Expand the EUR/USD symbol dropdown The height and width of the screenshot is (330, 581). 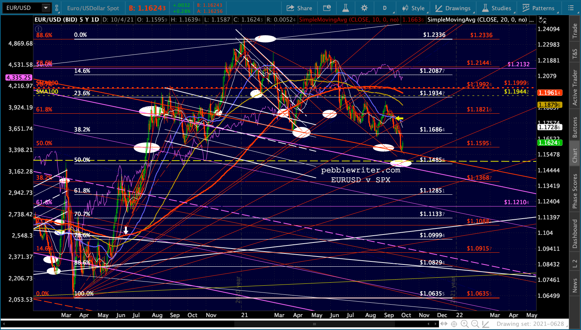46,8
